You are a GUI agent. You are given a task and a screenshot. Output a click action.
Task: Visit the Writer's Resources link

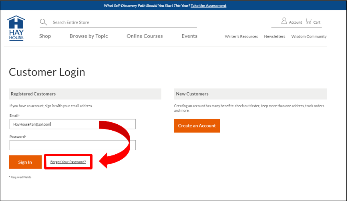(241, 36)
